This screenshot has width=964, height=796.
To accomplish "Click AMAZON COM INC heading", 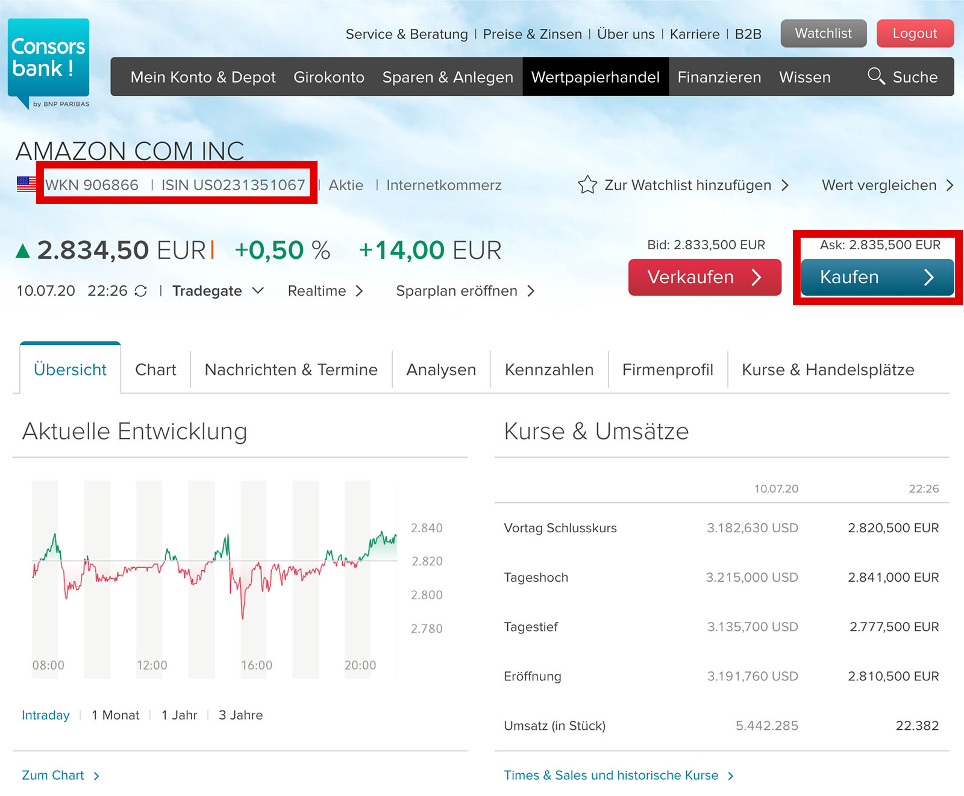I will tap(130, 151).
